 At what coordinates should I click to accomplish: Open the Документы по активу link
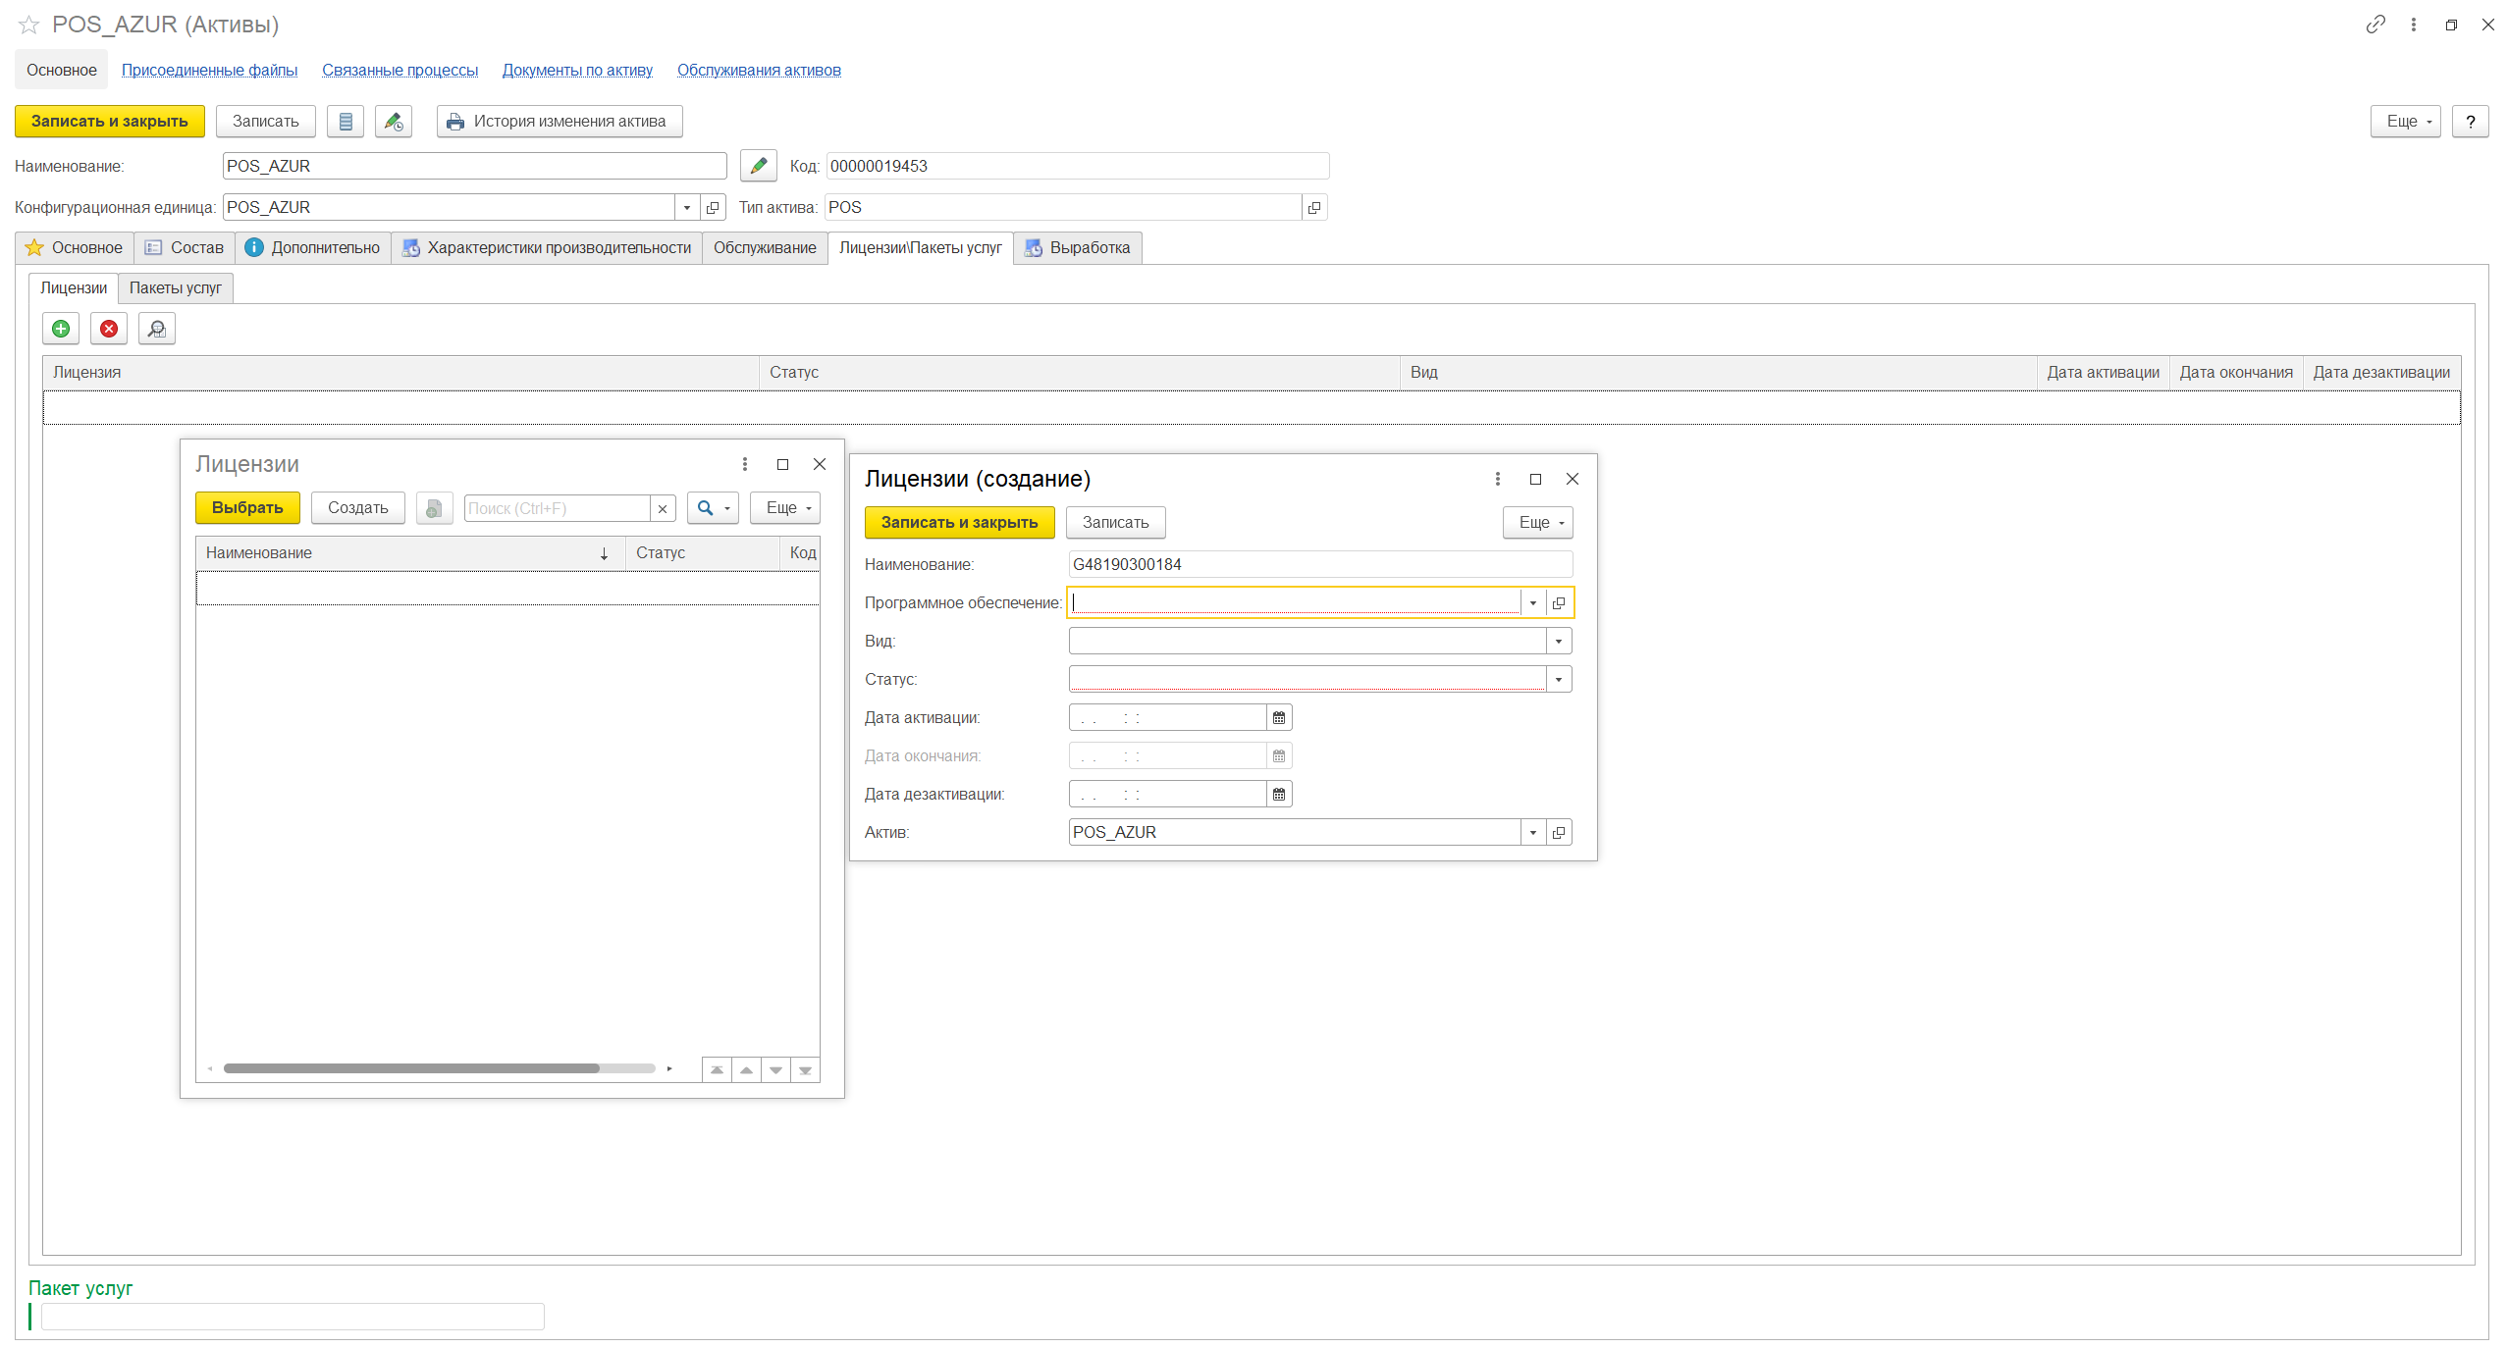(x=577, y=71)
